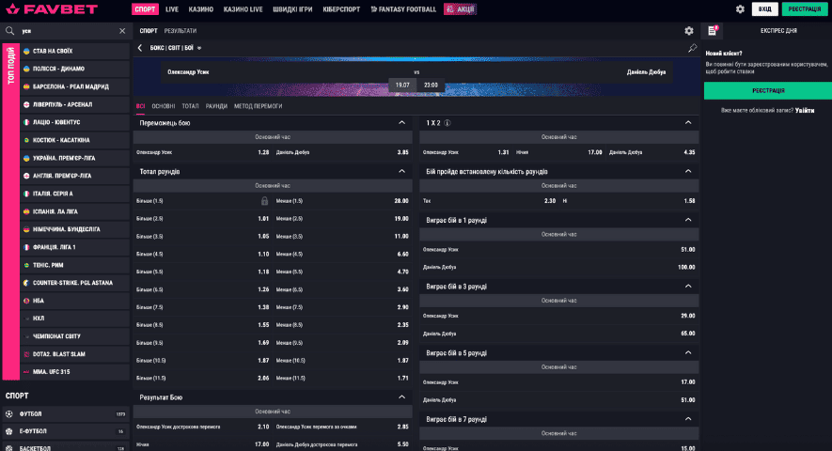The width and height of the screenshot is (832, 451).
Task: Open Лаціо - Ювентус event
Action: pyautogui.click(x=75, y=122)
